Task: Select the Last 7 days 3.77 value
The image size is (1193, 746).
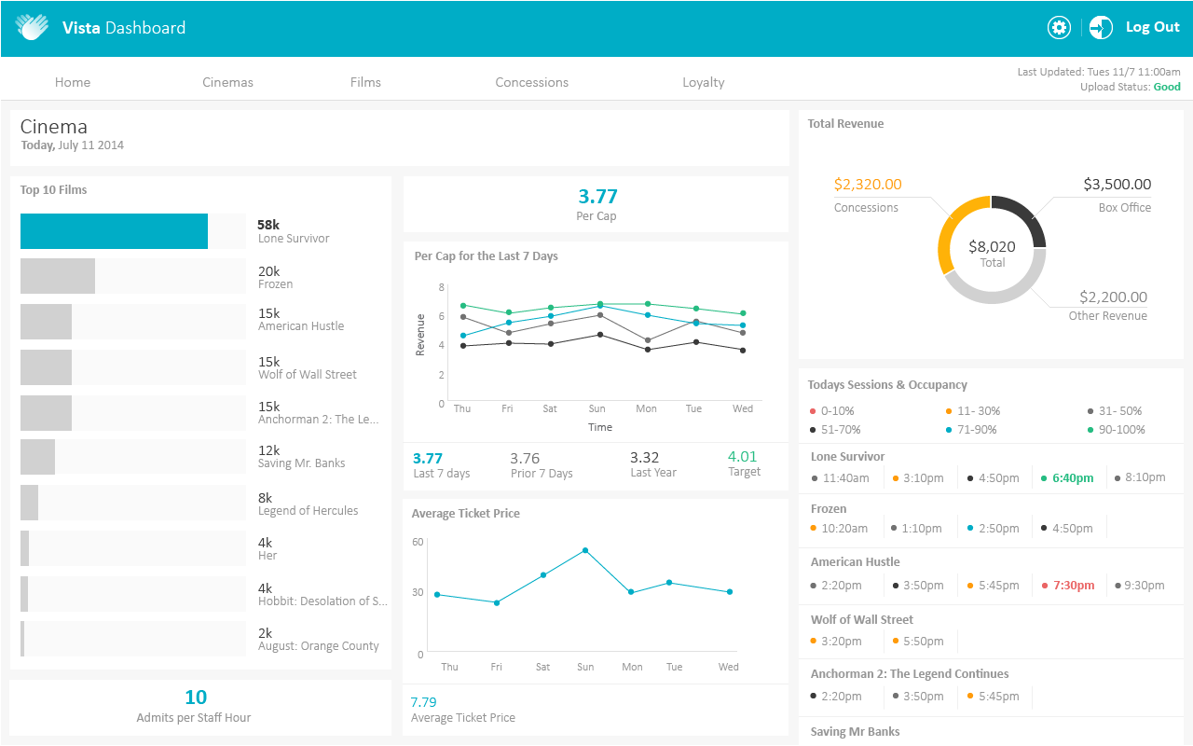Action: pyautogui.click(x=428, y=458)
